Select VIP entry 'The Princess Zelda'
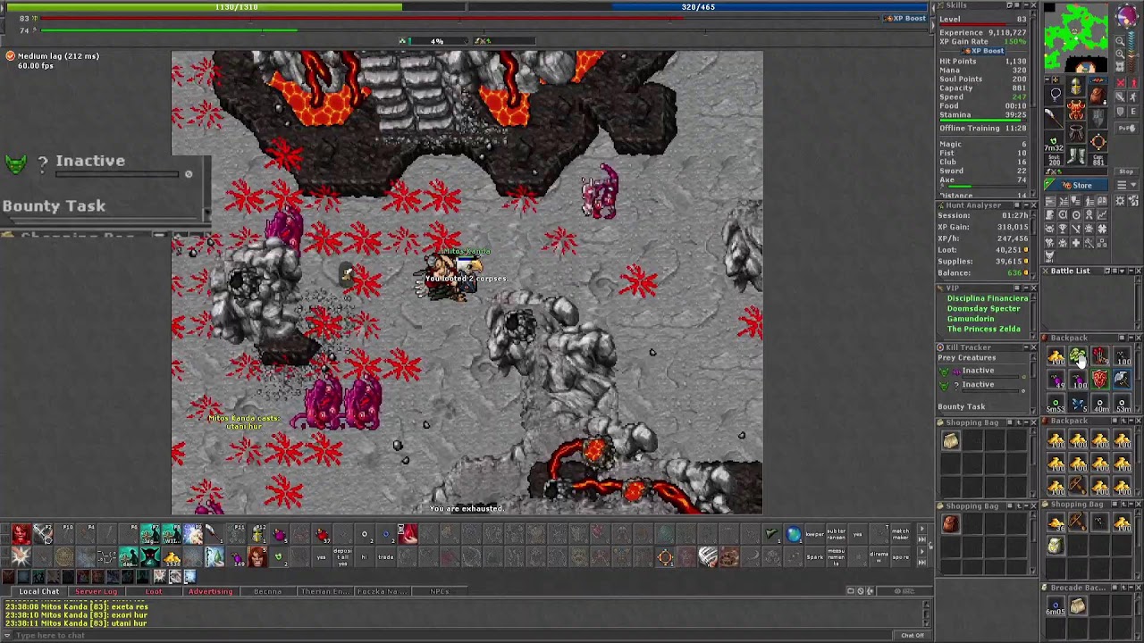Viewport: 1144px width, 643px height. pos(984,330)
